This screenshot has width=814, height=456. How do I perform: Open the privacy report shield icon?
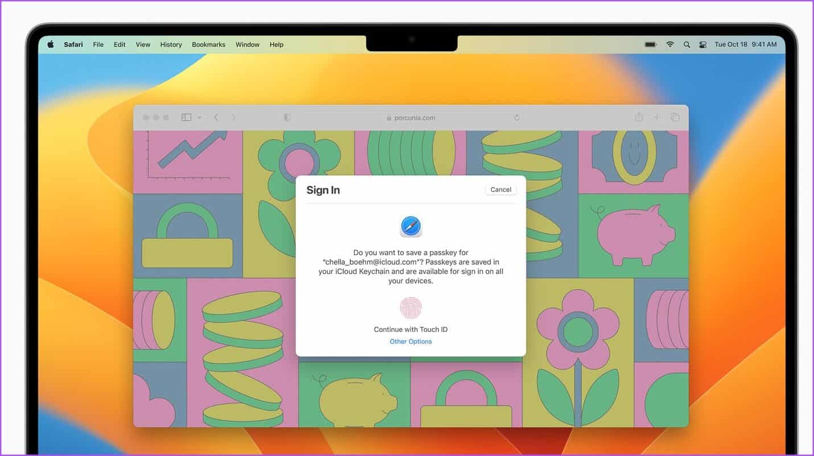(x=287, y=117)
